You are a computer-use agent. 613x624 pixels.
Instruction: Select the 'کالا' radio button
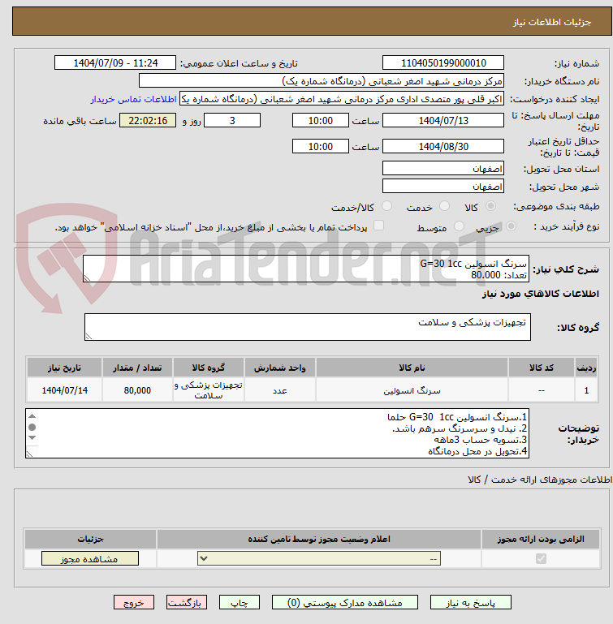coord(490,206)
